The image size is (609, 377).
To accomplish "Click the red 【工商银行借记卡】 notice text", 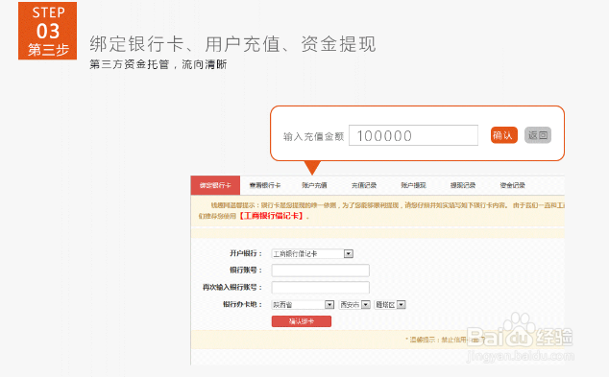I will coord(272,216).
